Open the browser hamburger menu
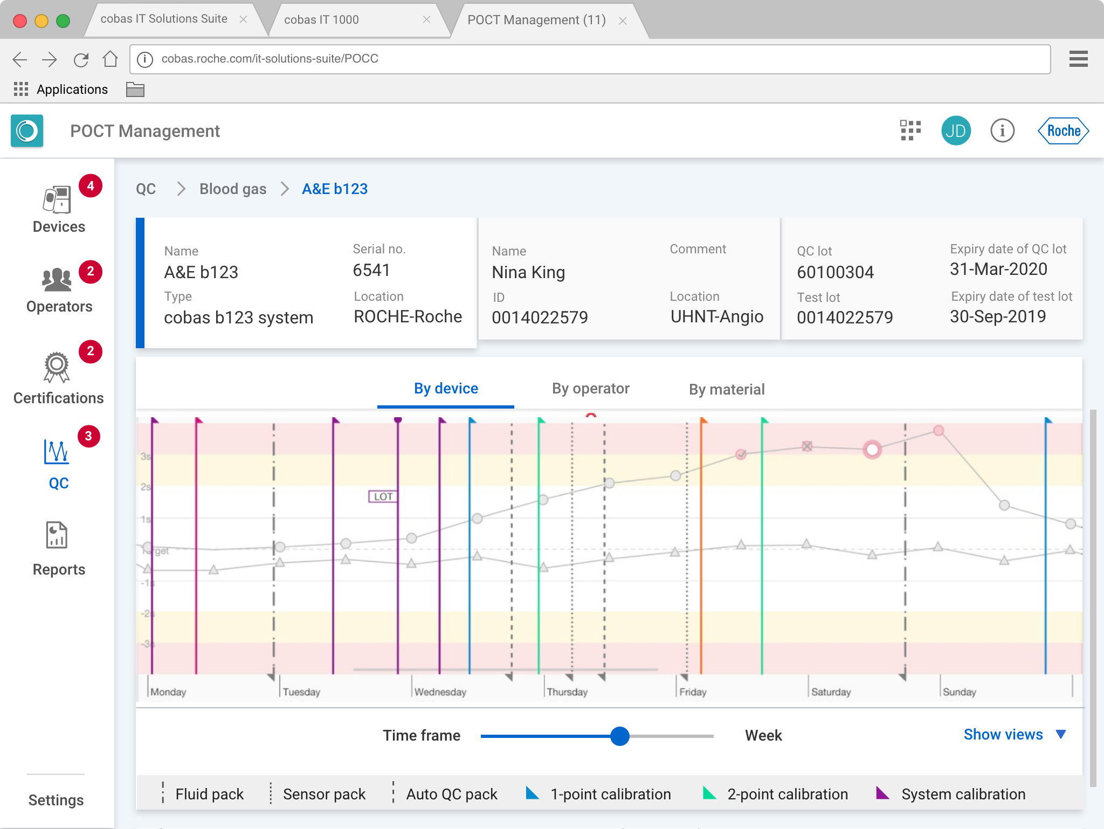Screen dimensions: 1104x829 1078,59
